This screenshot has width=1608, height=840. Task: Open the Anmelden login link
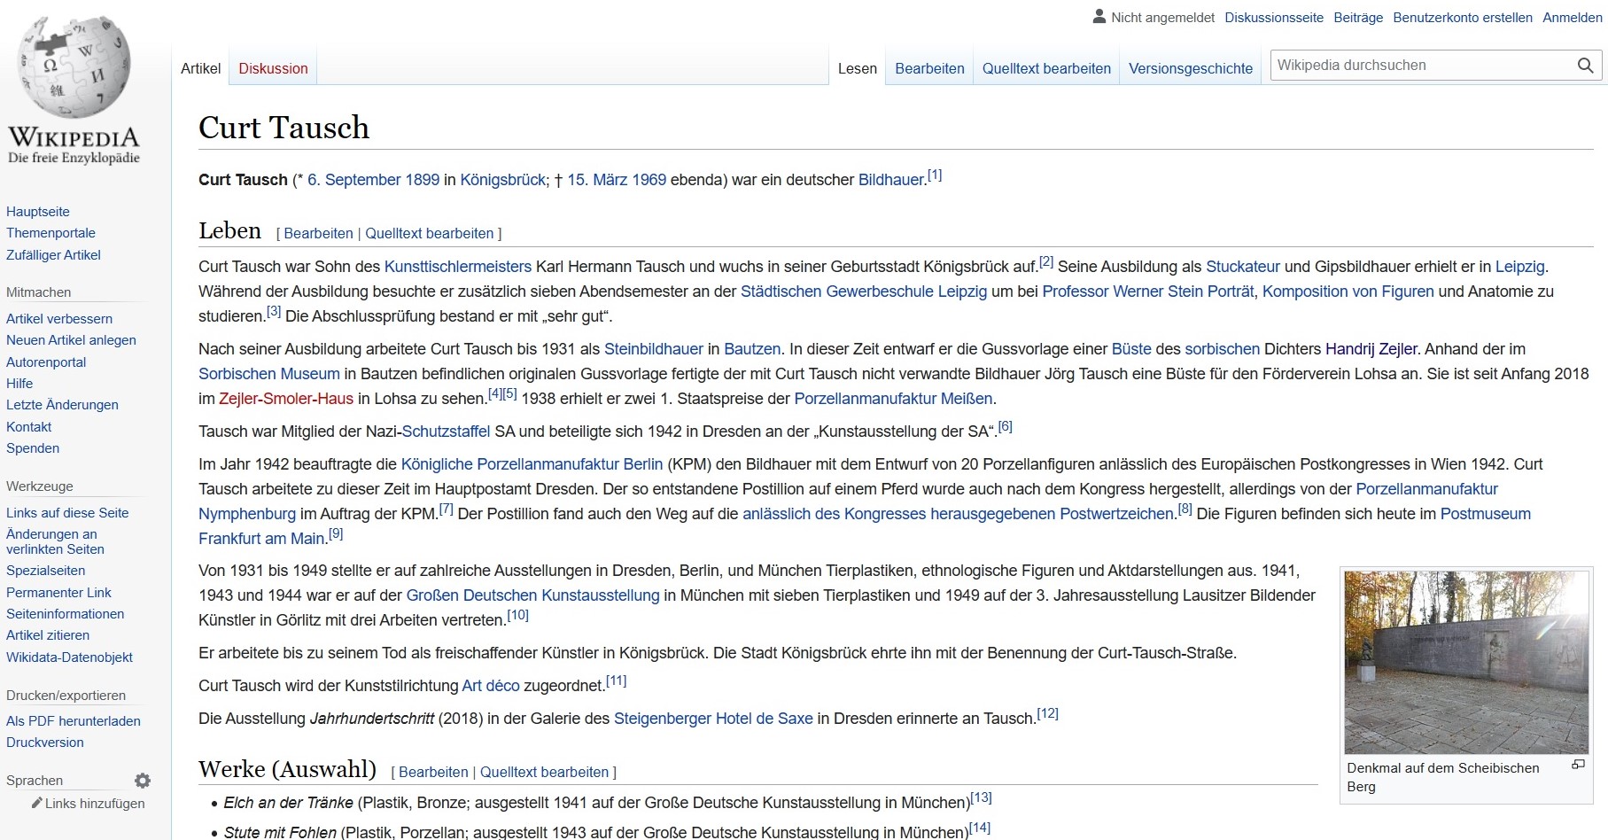pos(1572,18)
